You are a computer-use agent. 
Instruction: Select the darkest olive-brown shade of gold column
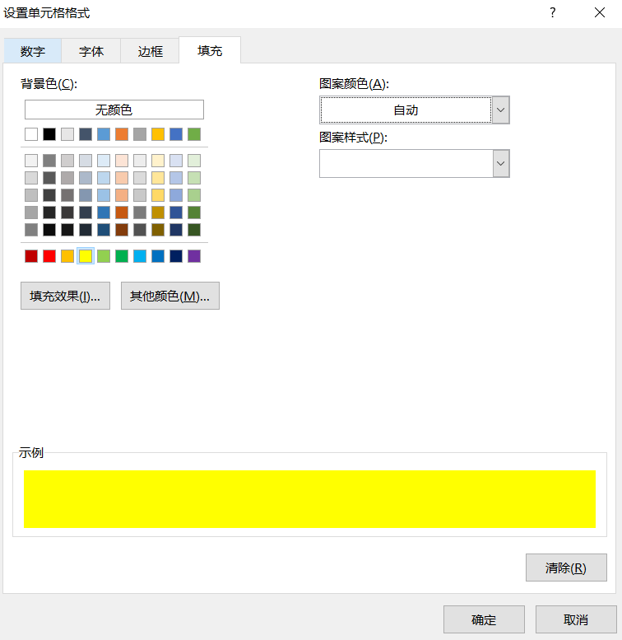[158, 230]
